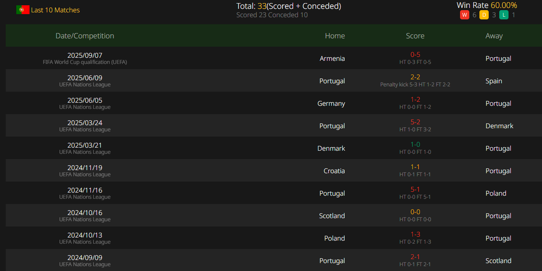Viewport: 542px width, 271px height.
Task: Open the Armenia team link
Action: (332, 59)
